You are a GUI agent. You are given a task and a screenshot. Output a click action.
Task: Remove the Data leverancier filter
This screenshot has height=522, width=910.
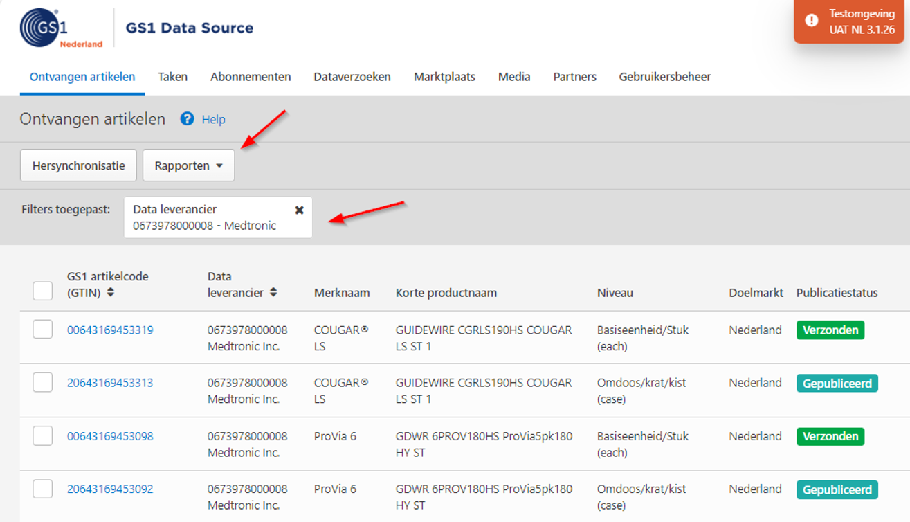pyautogui.click(x=299, y=210)
